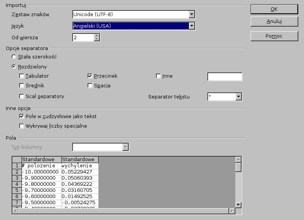Screen dimensions: 304x220
Task: Open Pomoc help button
Action: pos(274,36)
